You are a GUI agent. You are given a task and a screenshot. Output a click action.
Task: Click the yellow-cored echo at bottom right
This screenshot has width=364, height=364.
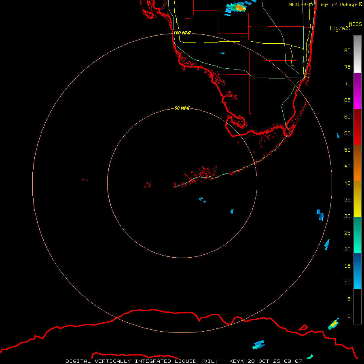click(333, 324)
